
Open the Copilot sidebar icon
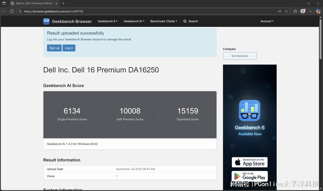[x=318, y=11]
